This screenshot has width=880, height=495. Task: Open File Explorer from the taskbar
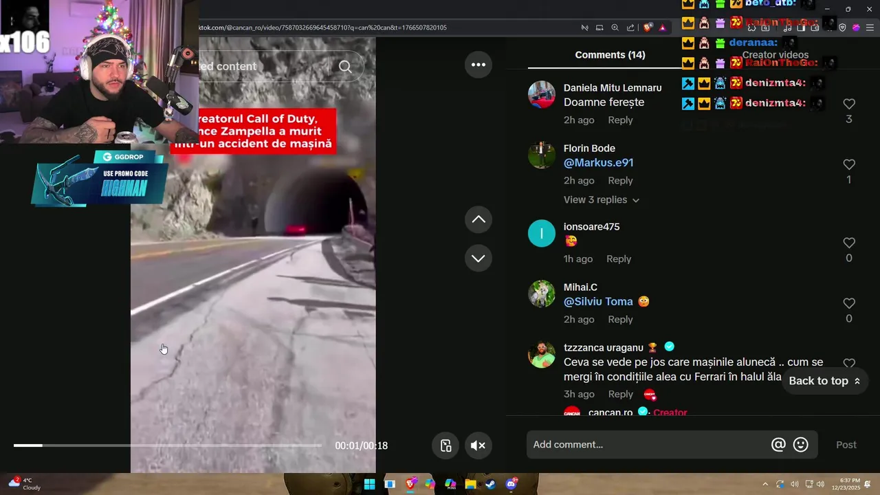[x=470, y=484]
